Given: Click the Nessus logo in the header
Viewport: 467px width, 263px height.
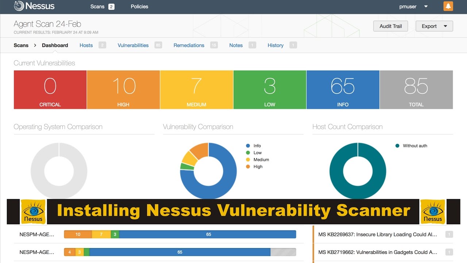Looking at the screenshot, I should click(x=34, y=6).
